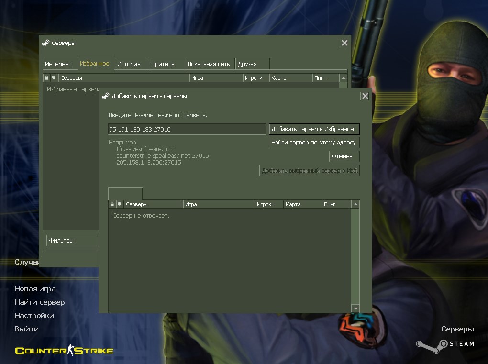Select the Избранное tab
Viewport: 488px width, 364px height.
pyautogui.click(x=95, y=64)
